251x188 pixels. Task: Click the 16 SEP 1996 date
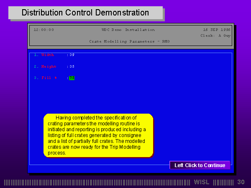point(217,30)
